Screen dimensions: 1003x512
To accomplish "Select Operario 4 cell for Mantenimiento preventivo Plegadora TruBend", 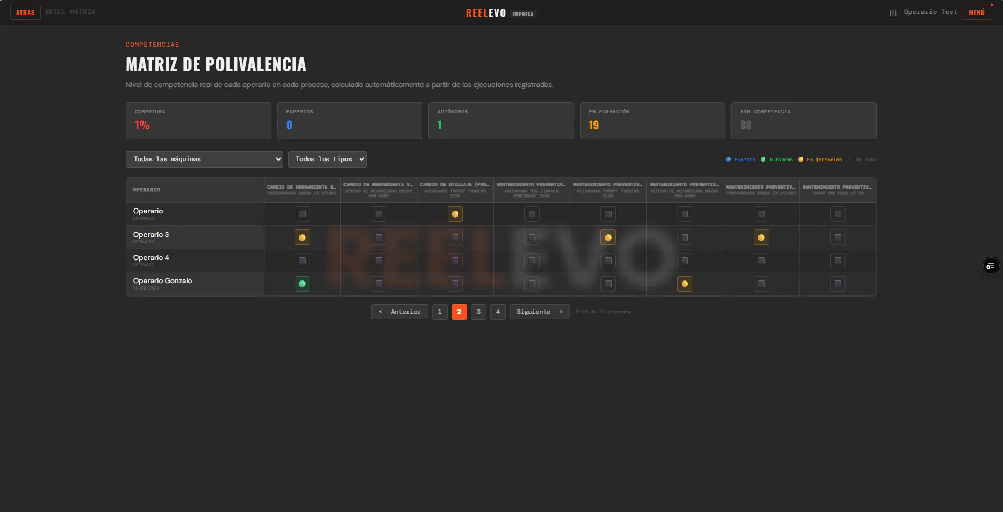I will coord(608,261).
